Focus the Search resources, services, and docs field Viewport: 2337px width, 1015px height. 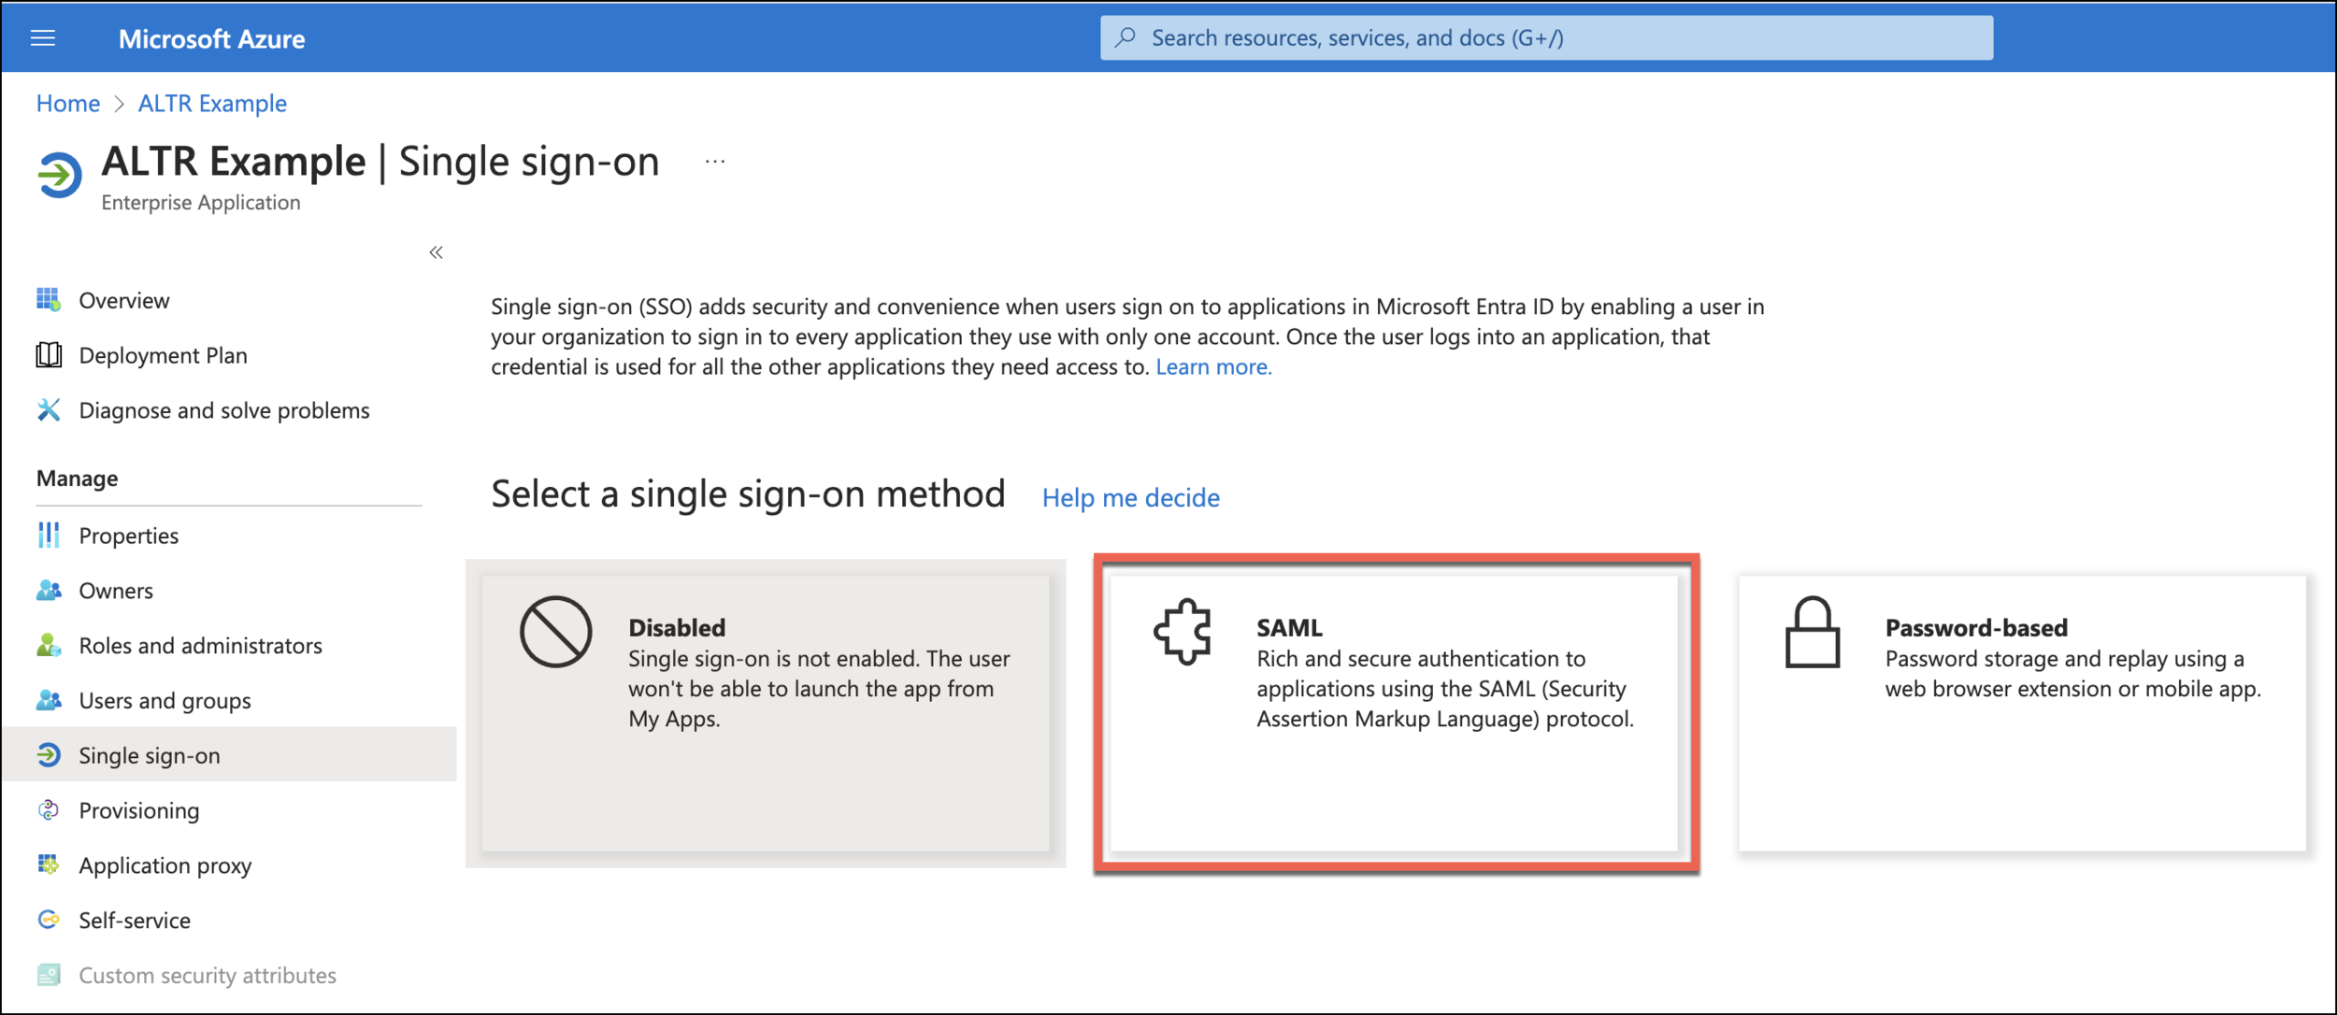1546,37
